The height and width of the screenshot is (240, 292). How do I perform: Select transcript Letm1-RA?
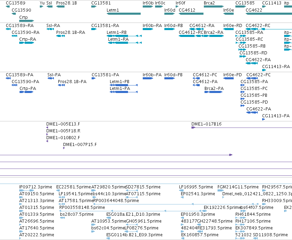tap(118, 39)
